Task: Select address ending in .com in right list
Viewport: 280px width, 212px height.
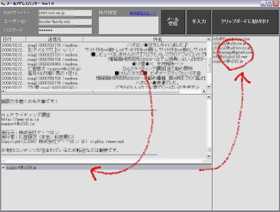Action: (x=231, y=39)
